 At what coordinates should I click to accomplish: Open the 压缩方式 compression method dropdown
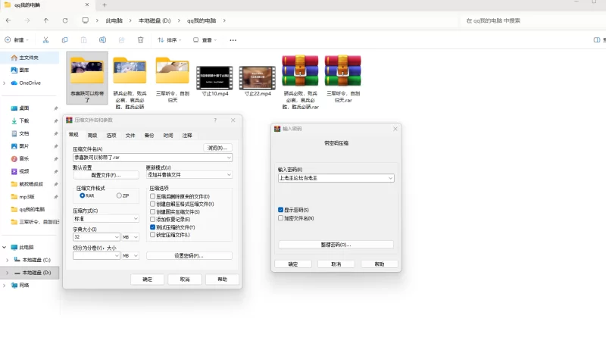tap(106, 218)
